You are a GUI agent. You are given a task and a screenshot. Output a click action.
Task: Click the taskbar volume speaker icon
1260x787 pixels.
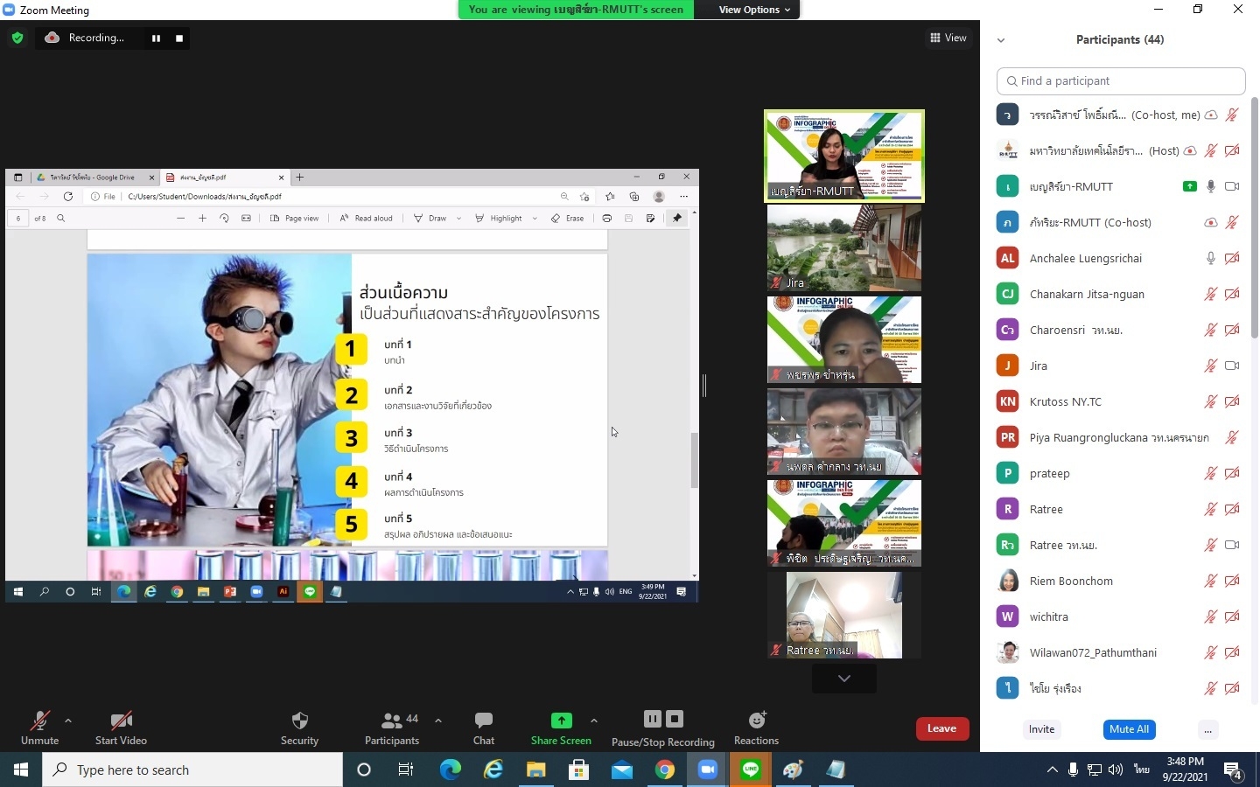point(1115,770)
